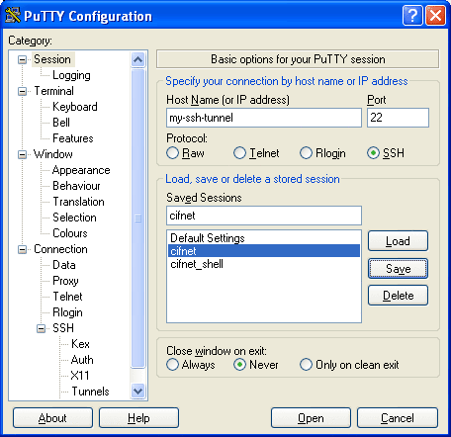
Task: Choose Always for close window on exit
Action: pos(172,365)
